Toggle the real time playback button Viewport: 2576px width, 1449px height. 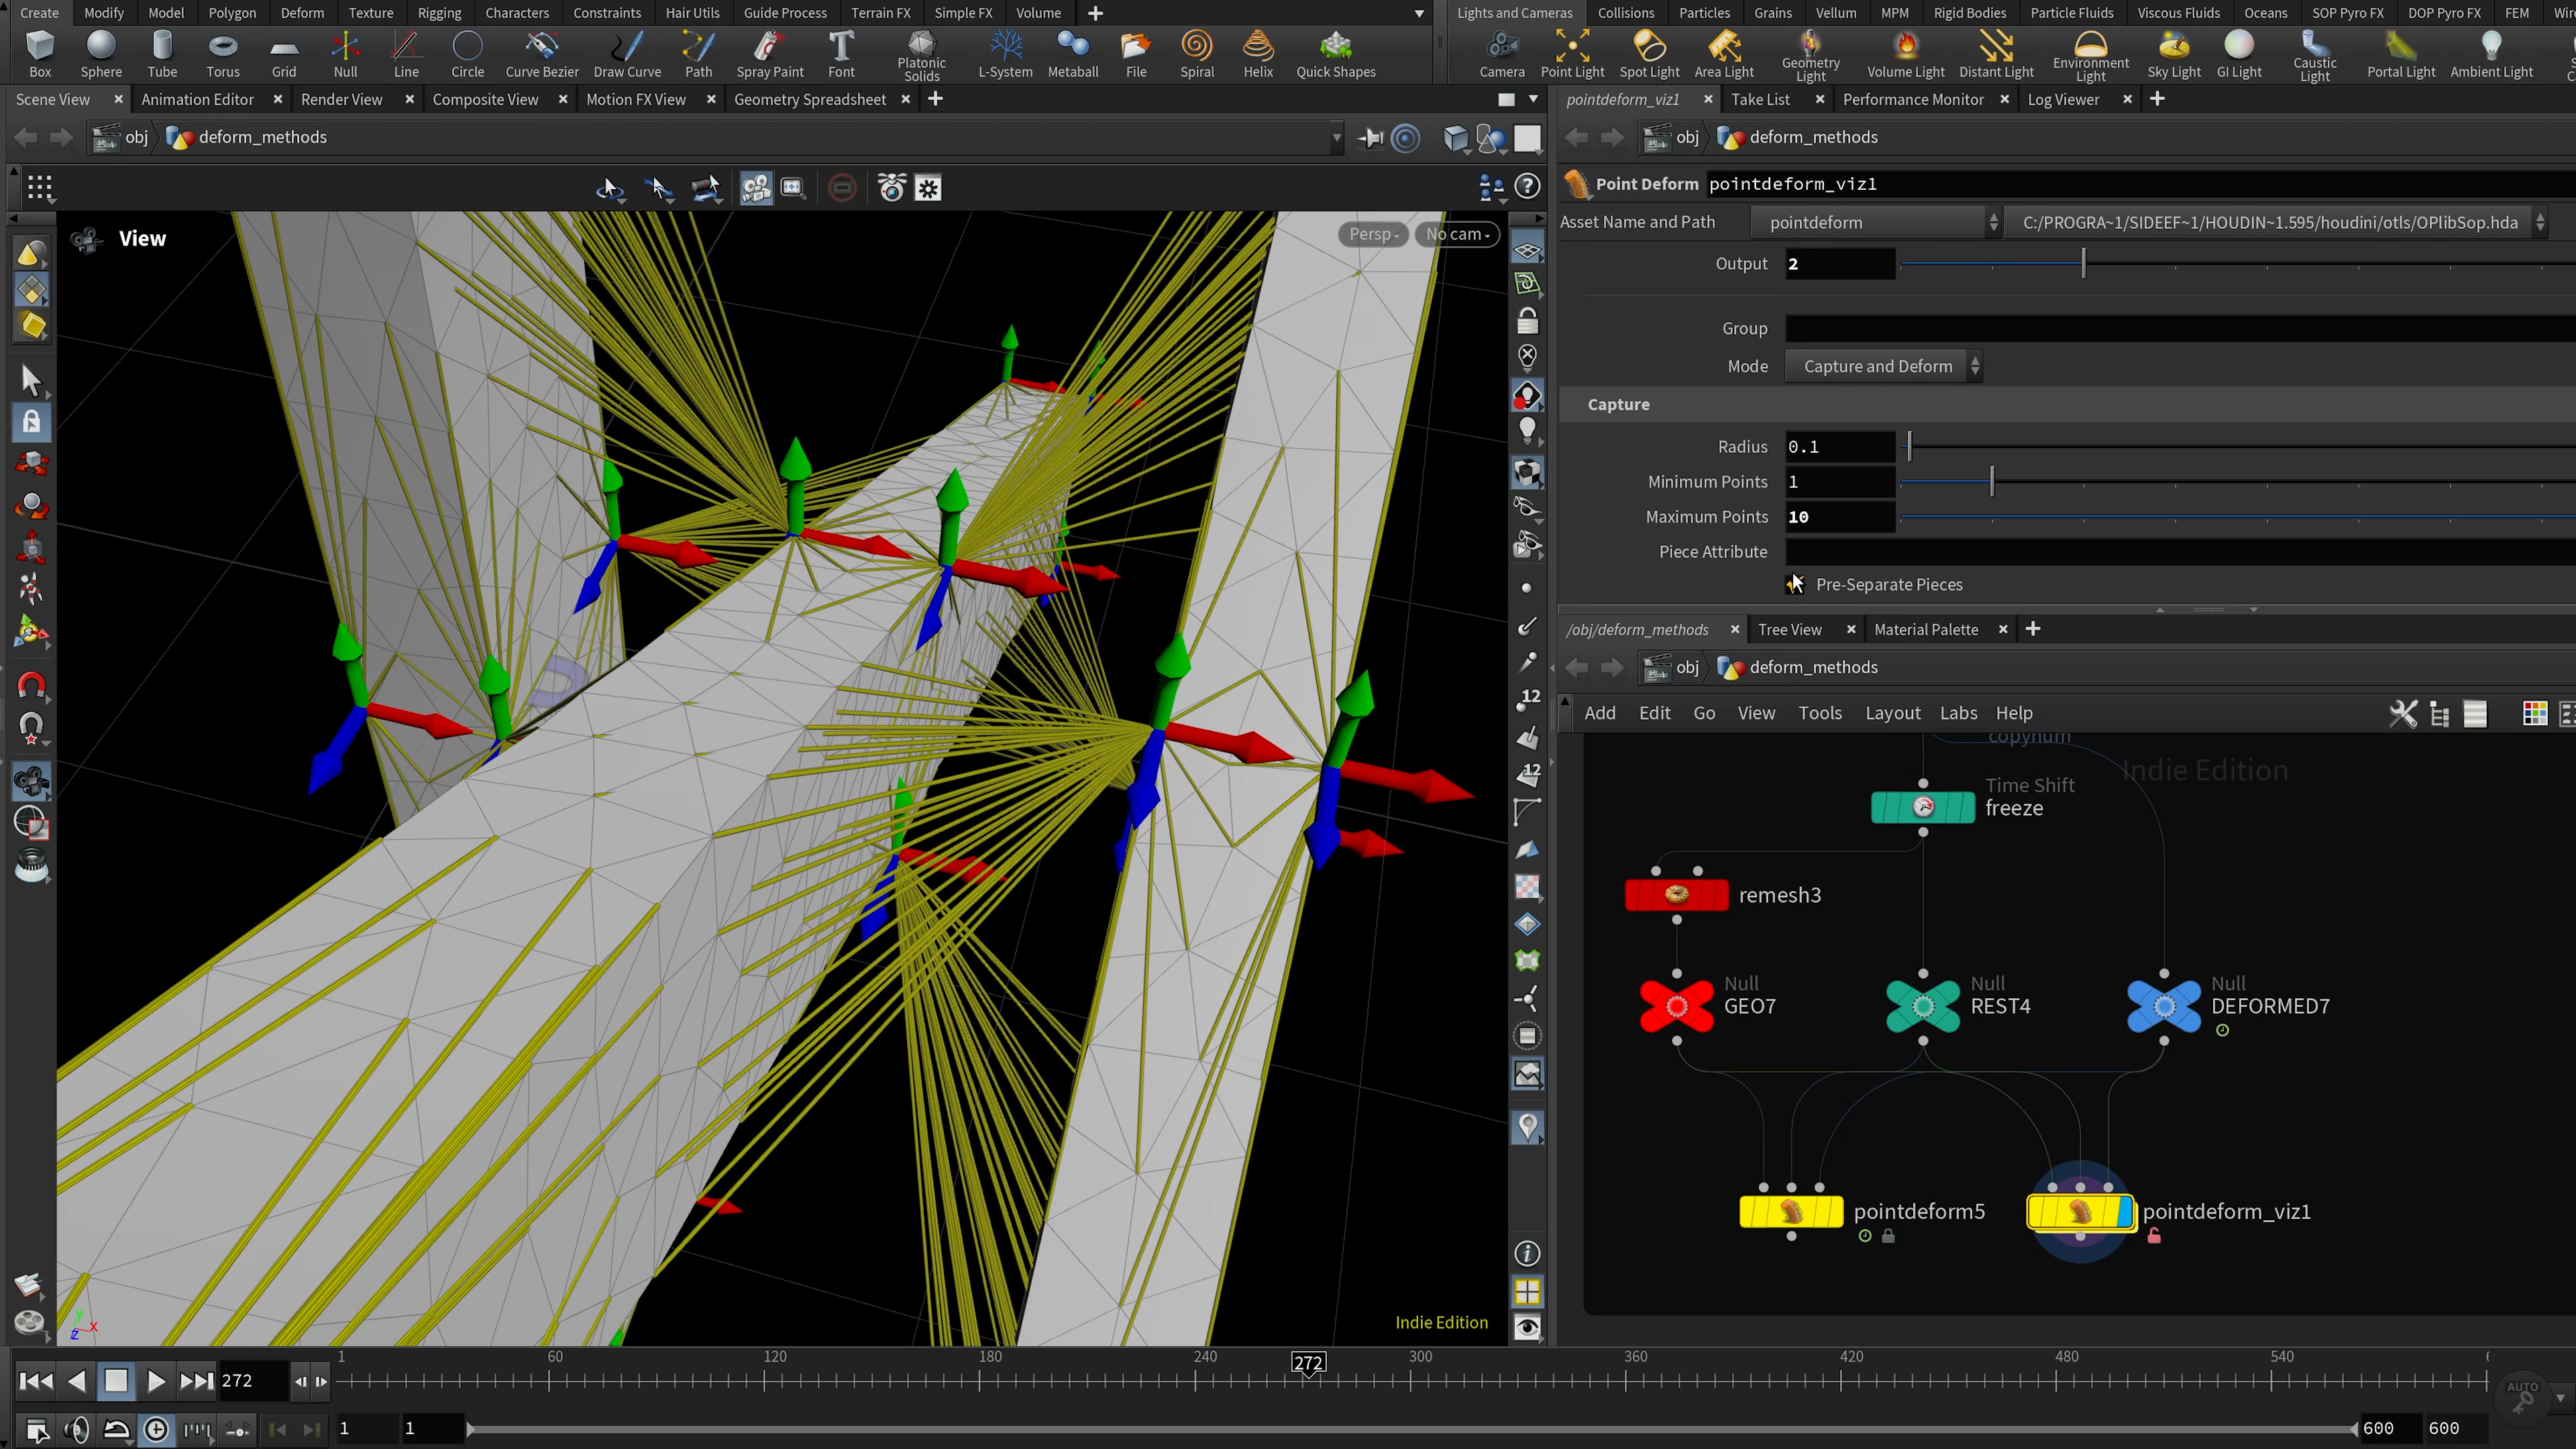click(x=156, y=1429)
